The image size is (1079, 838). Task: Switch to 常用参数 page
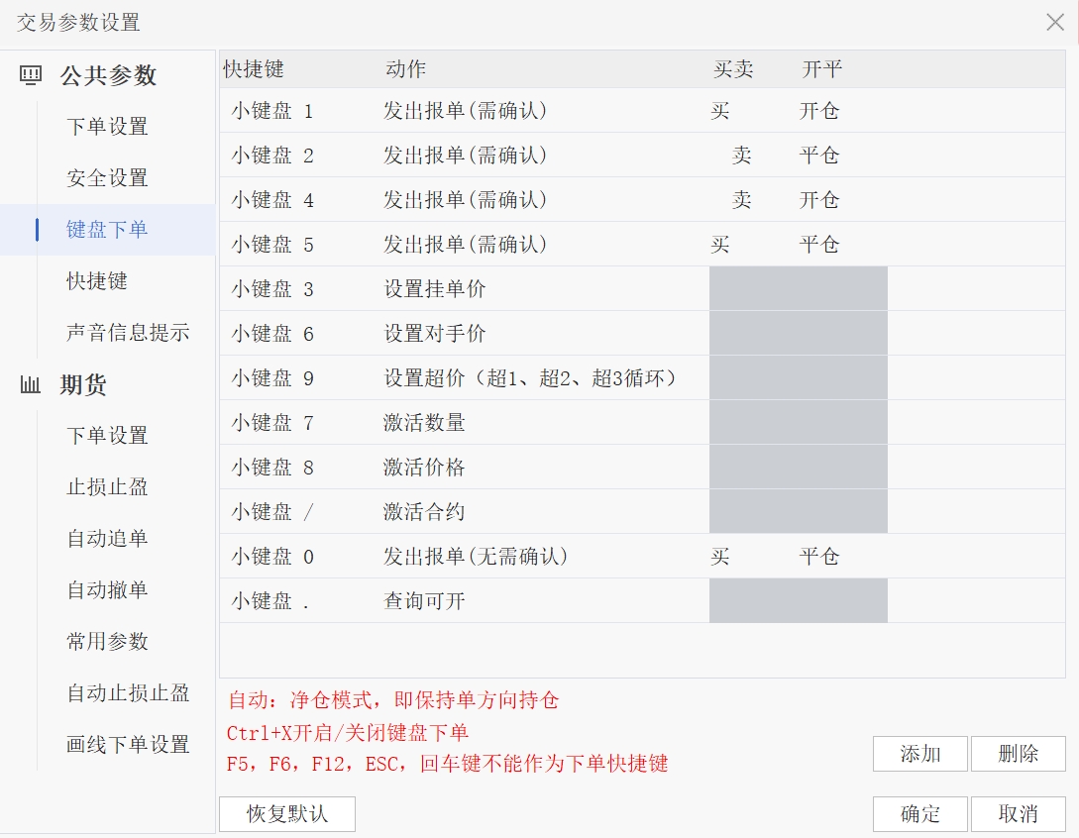(x=107, y=642)
